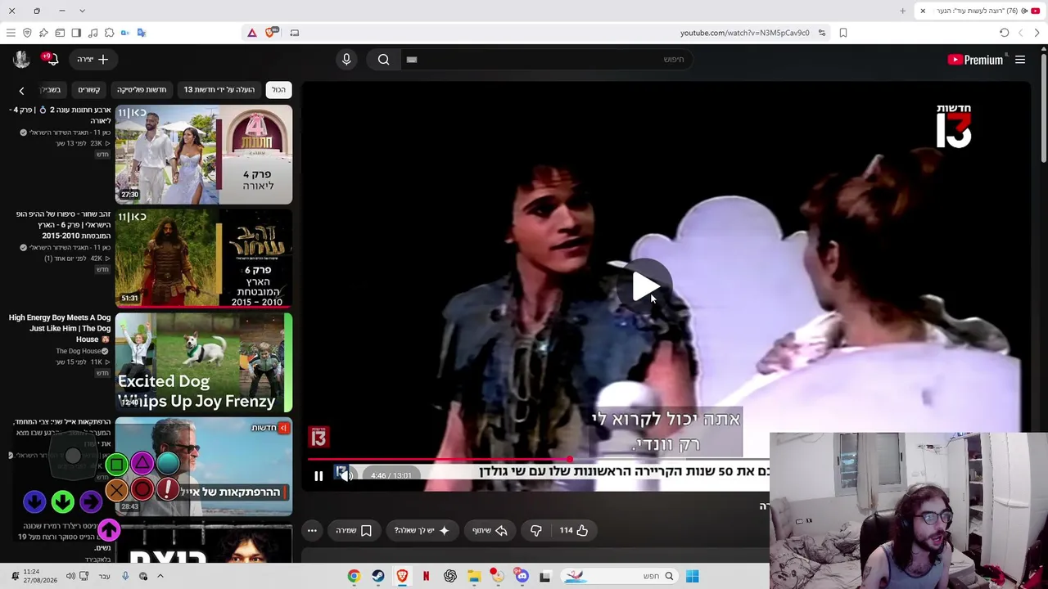The image size is (1048, 589).
Task: Open the Brave VPN shield icon
Action: click(x=27, y=33)
